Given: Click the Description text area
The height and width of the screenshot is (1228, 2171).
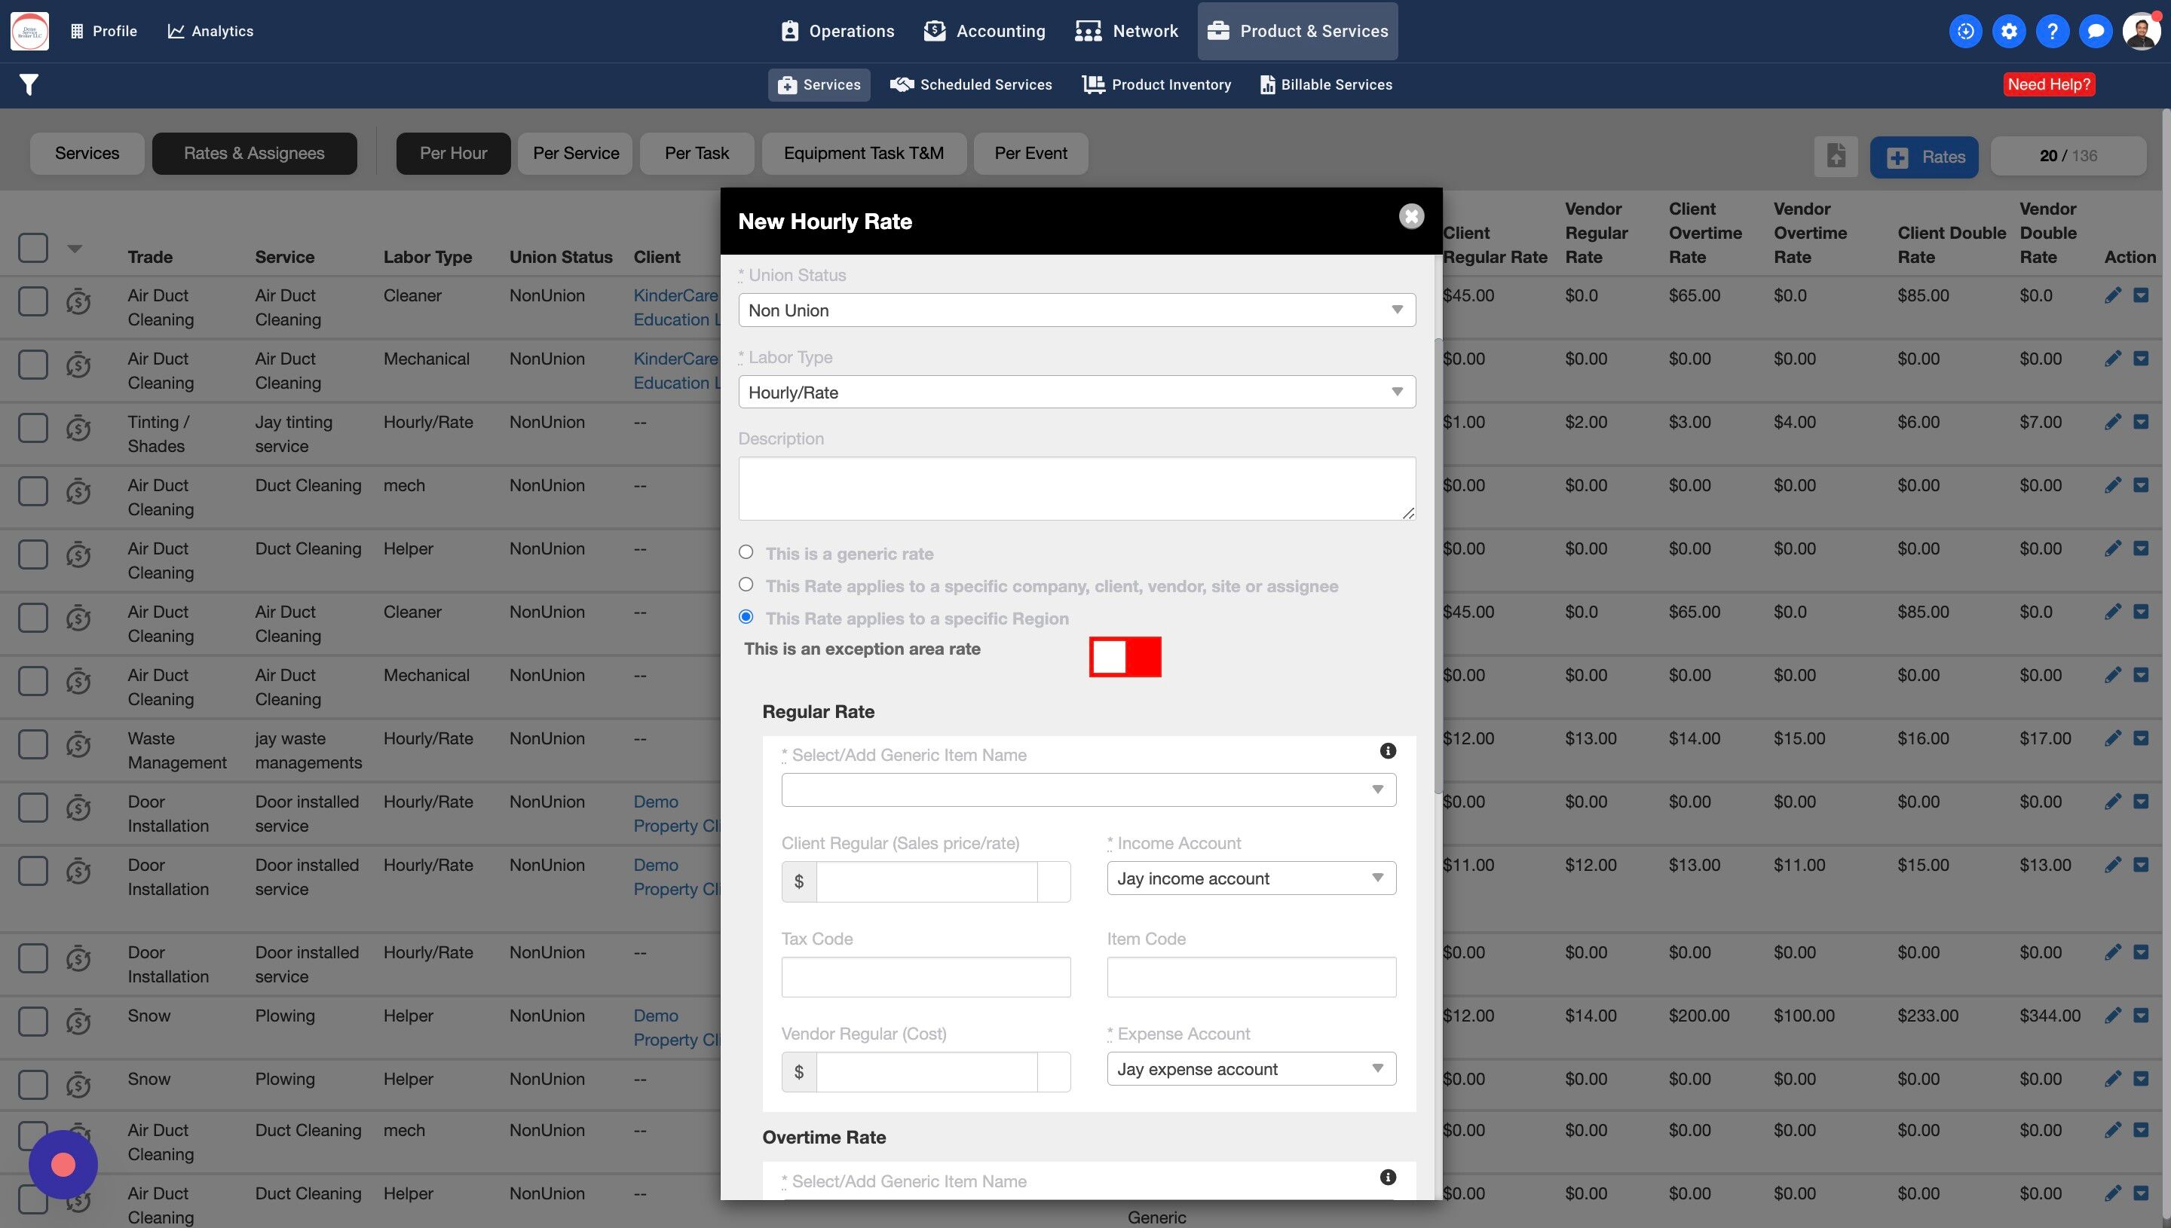Looking at the screenshot, I should pyautogui.click(x=1076, y=488).
